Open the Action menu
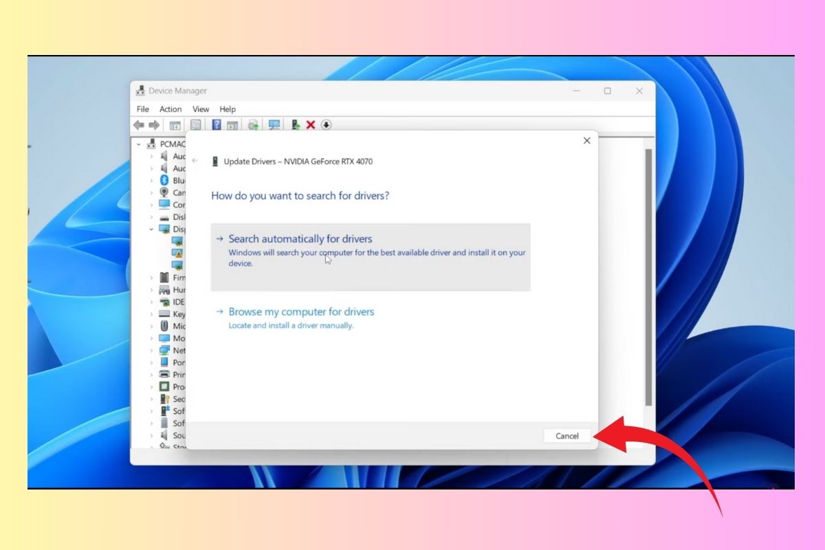This screenshot has height=550, width=825. [170, 109]
